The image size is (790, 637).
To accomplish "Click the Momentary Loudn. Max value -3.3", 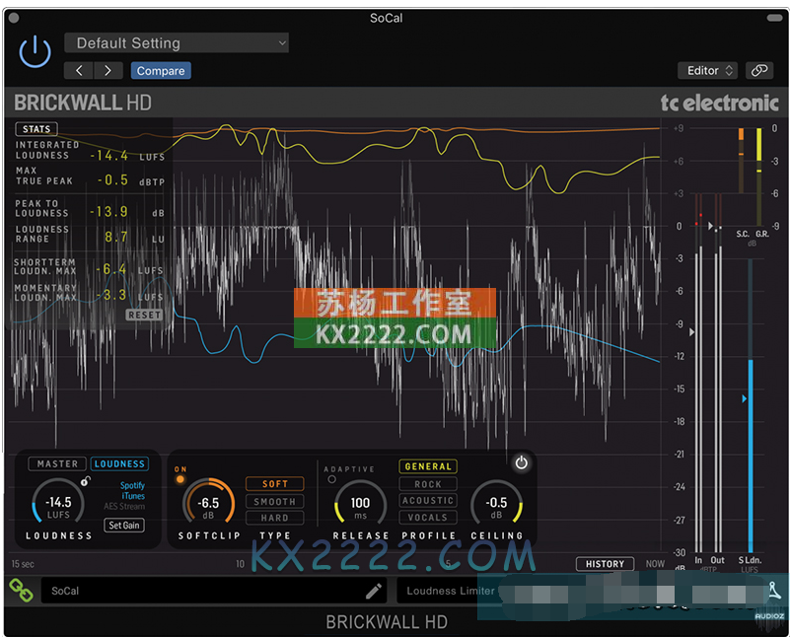I will [x=111, y=295].
